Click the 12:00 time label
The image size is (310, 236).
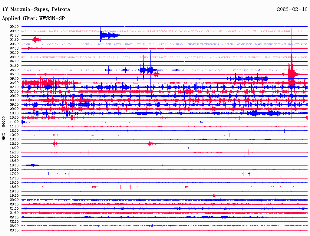pos(14,131)
